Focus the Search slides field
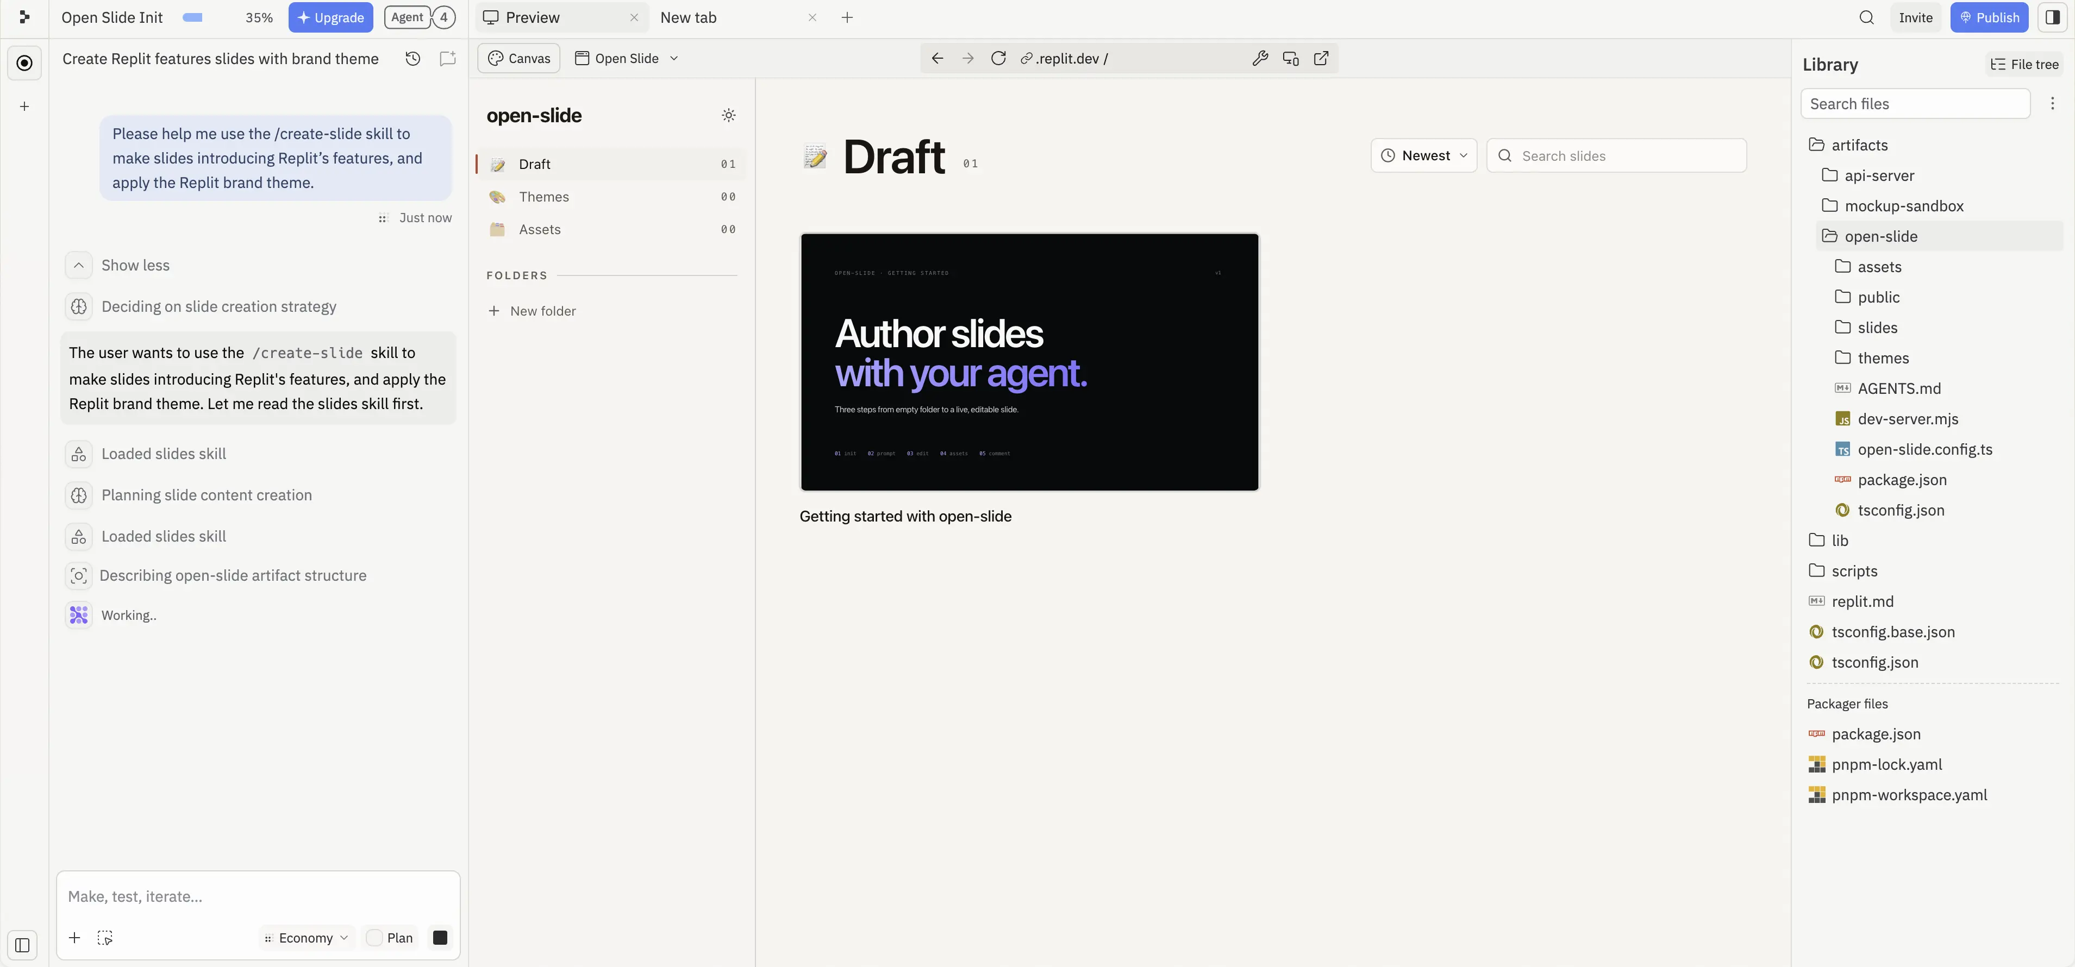 [x=1616, y=155]
